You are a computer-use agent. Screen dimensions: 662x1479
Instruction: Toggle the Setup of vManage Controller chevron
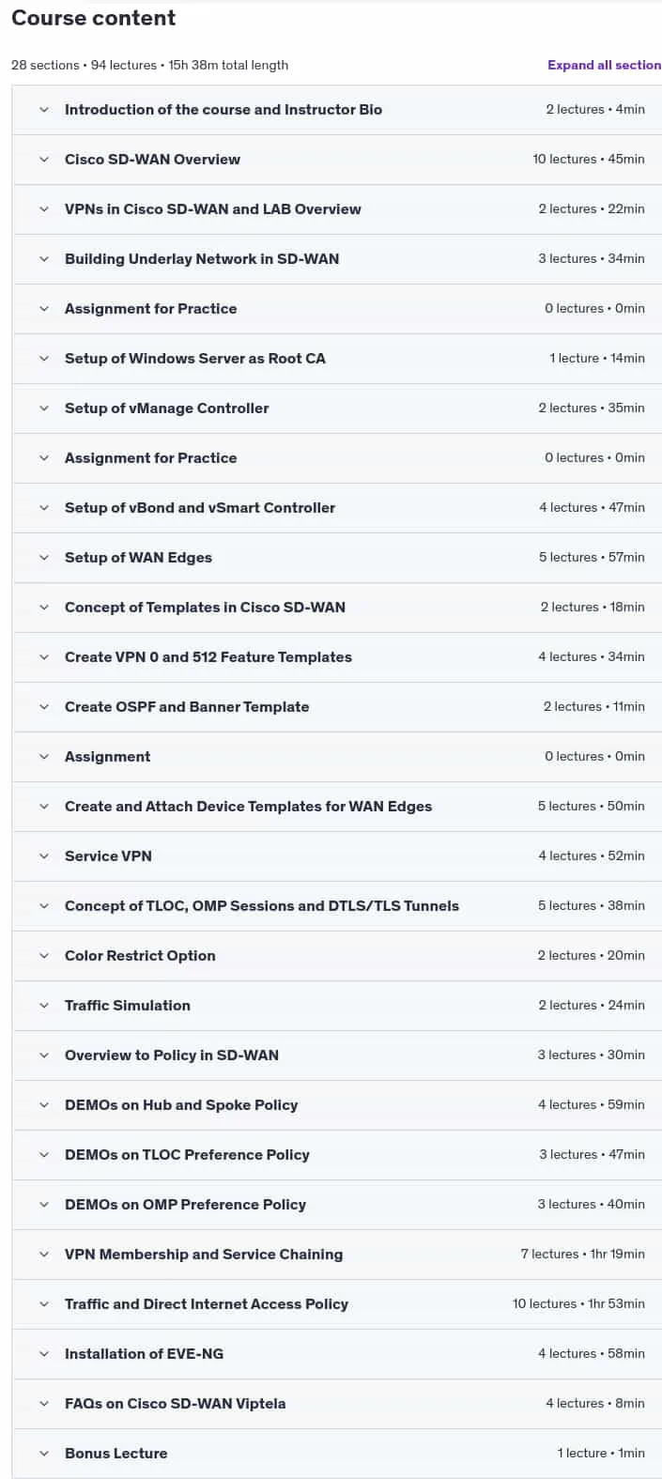pyautogui.click(x=44, y=408)
